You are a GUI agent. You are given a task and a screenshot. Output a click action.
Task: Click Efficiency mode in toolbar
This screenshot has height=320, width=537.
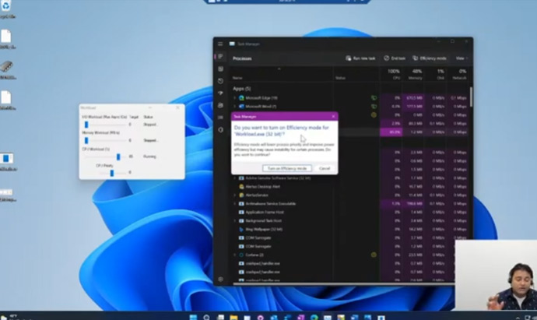coord(430,58)
